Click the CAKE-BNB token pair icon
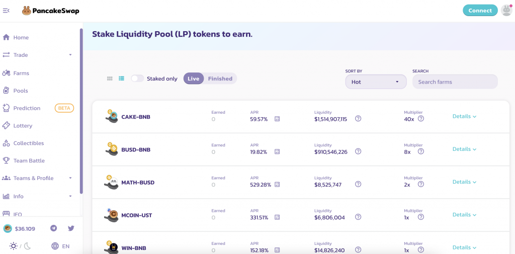 [x=112, y=116]
